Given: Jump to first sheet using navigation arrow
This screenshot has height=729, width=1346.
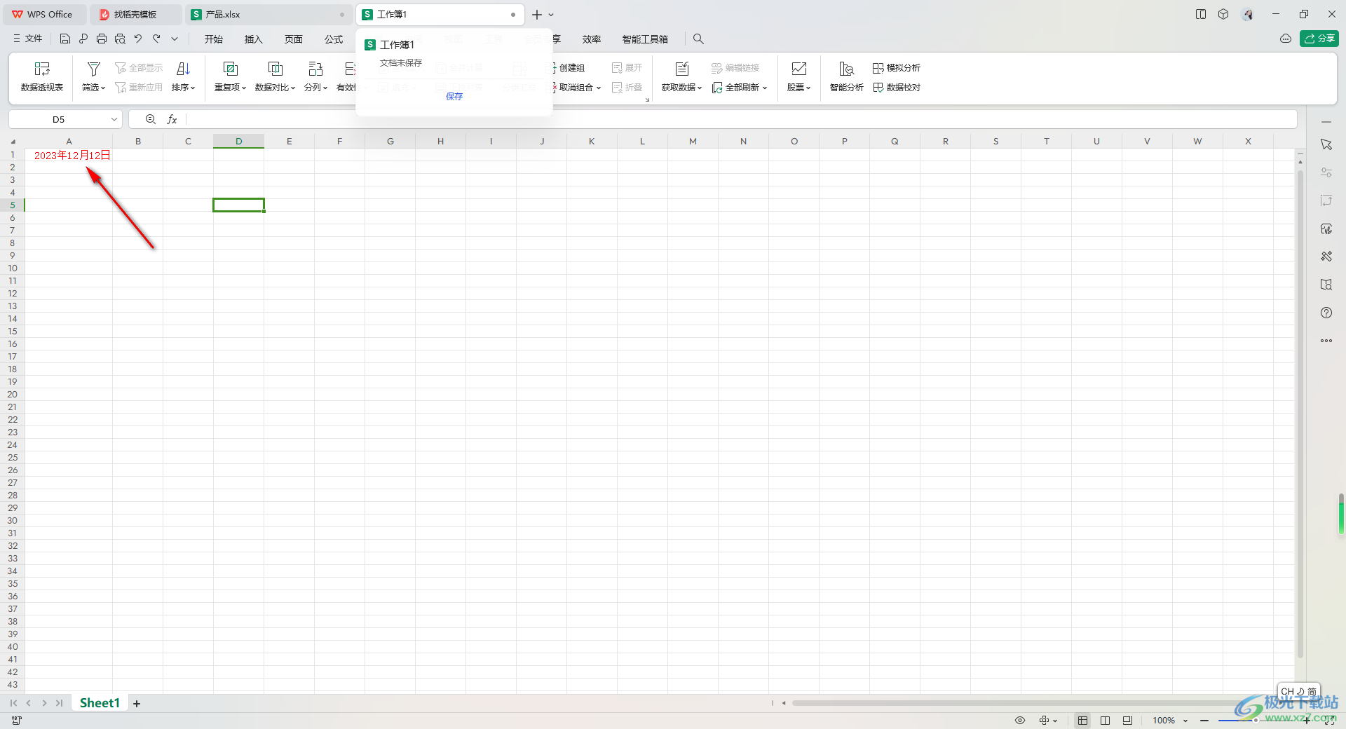Looking at the screenshot, I should point(13,703).
